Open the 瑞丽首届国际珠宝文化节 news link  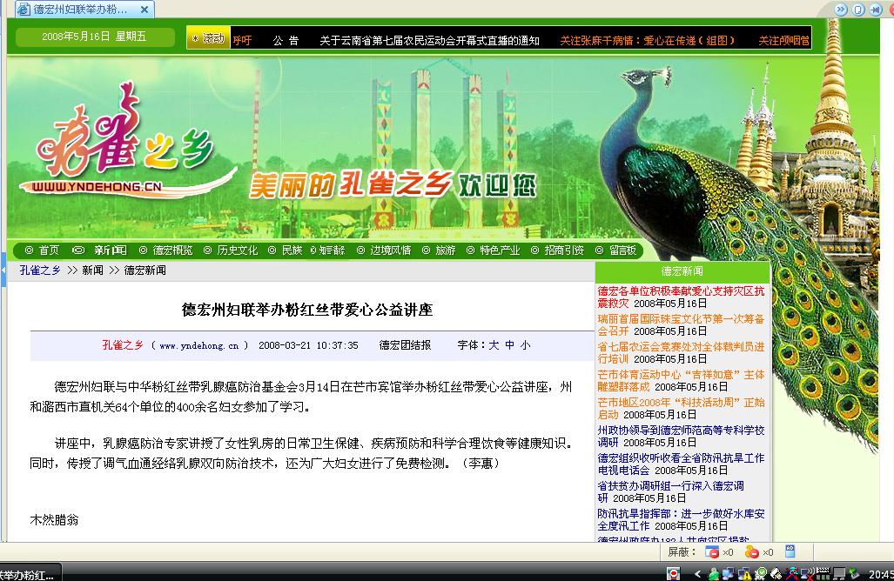pyautogui.click(x=681, y=324)
